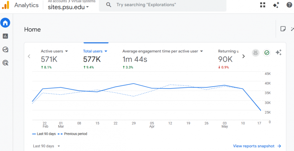Image resolution: width=294 pixels, height=151 pixels.
Task: Show previous metrics with the left chevron
Action: coord(29,56)
